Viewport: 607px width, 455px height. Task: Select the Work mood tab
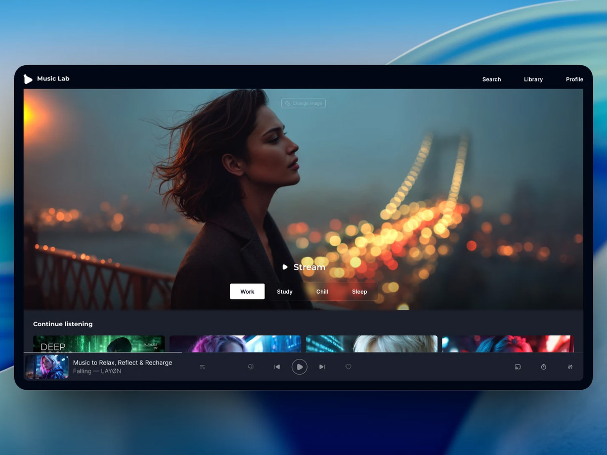pos(247,292)
